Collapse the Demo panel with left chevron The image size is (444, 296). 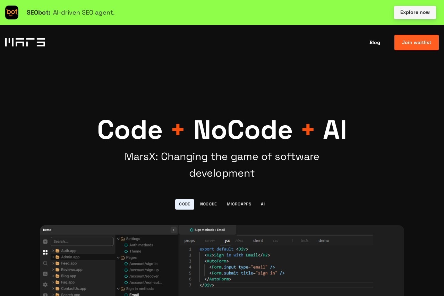174,230
